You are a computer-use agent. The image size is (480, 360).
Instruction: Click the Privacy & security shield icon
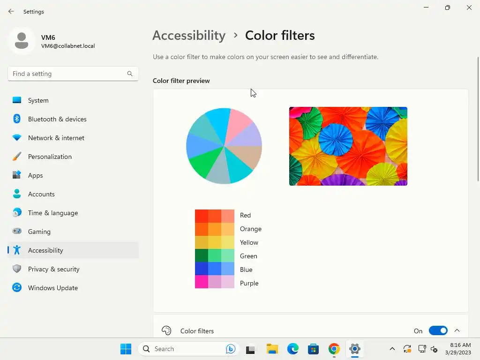coord(17,269)
